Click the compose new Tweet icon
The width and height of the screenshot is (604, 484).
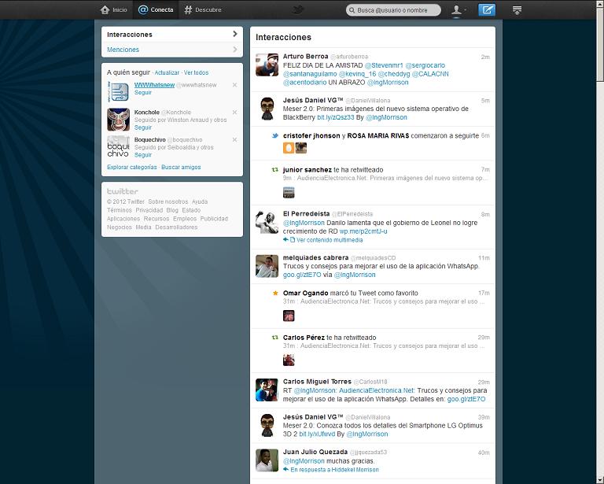[x=488, y=9]
